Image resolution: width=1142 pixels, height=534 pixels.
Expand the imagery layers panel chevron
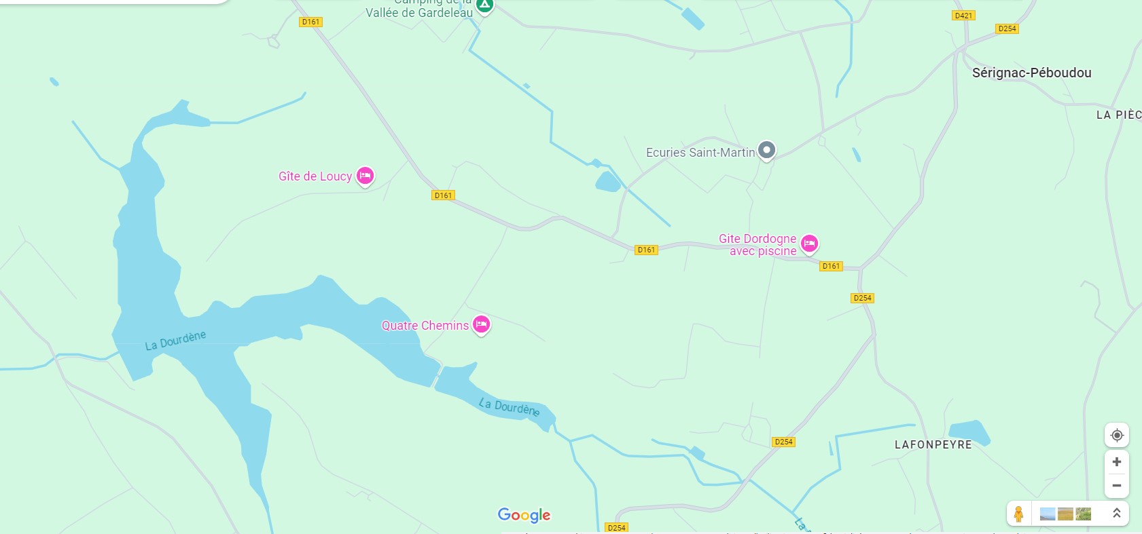(x=1116, y=514)
